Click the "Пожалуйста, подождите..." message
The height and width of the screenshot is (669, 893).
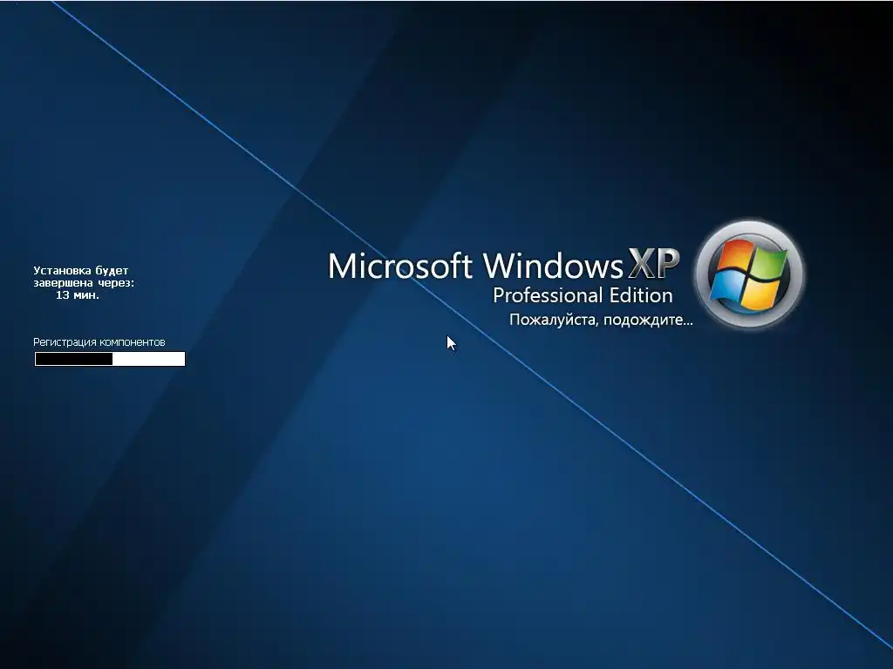click(601, 320)
